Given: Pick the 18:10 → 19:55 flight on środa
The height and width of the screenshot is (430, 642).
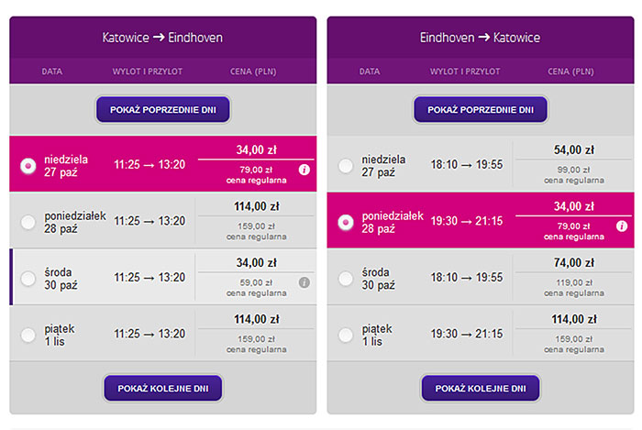Looking at the screenshot, I should coord(466,278).
